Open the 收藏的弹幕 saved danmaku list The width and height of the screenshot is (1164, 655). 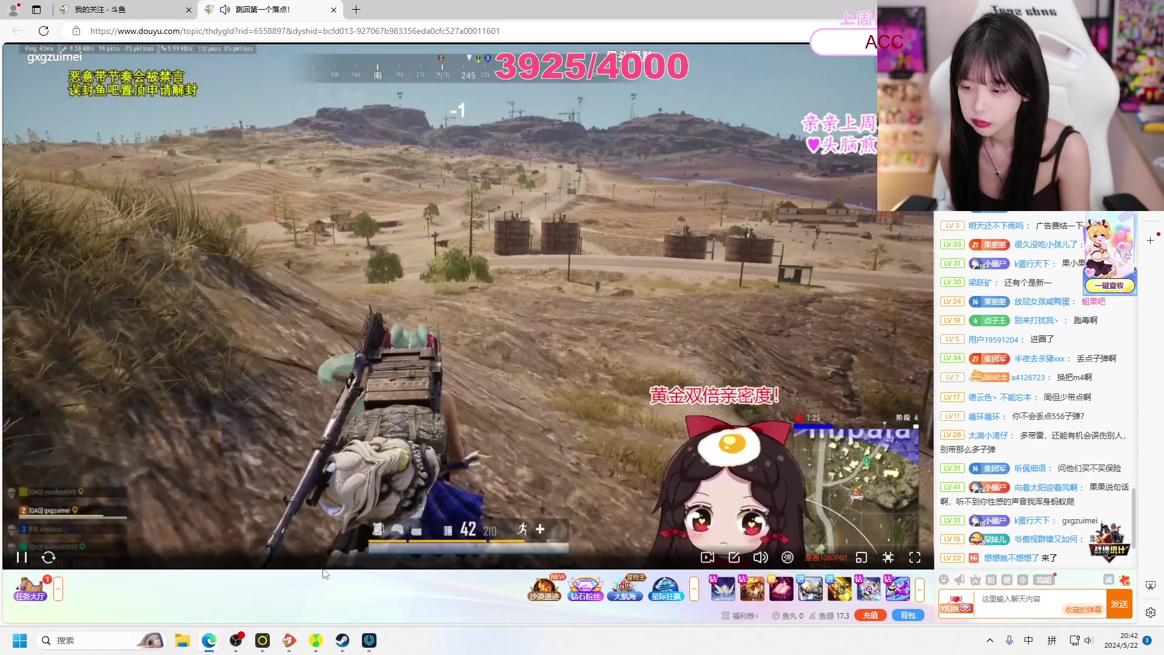[1083, 610]
